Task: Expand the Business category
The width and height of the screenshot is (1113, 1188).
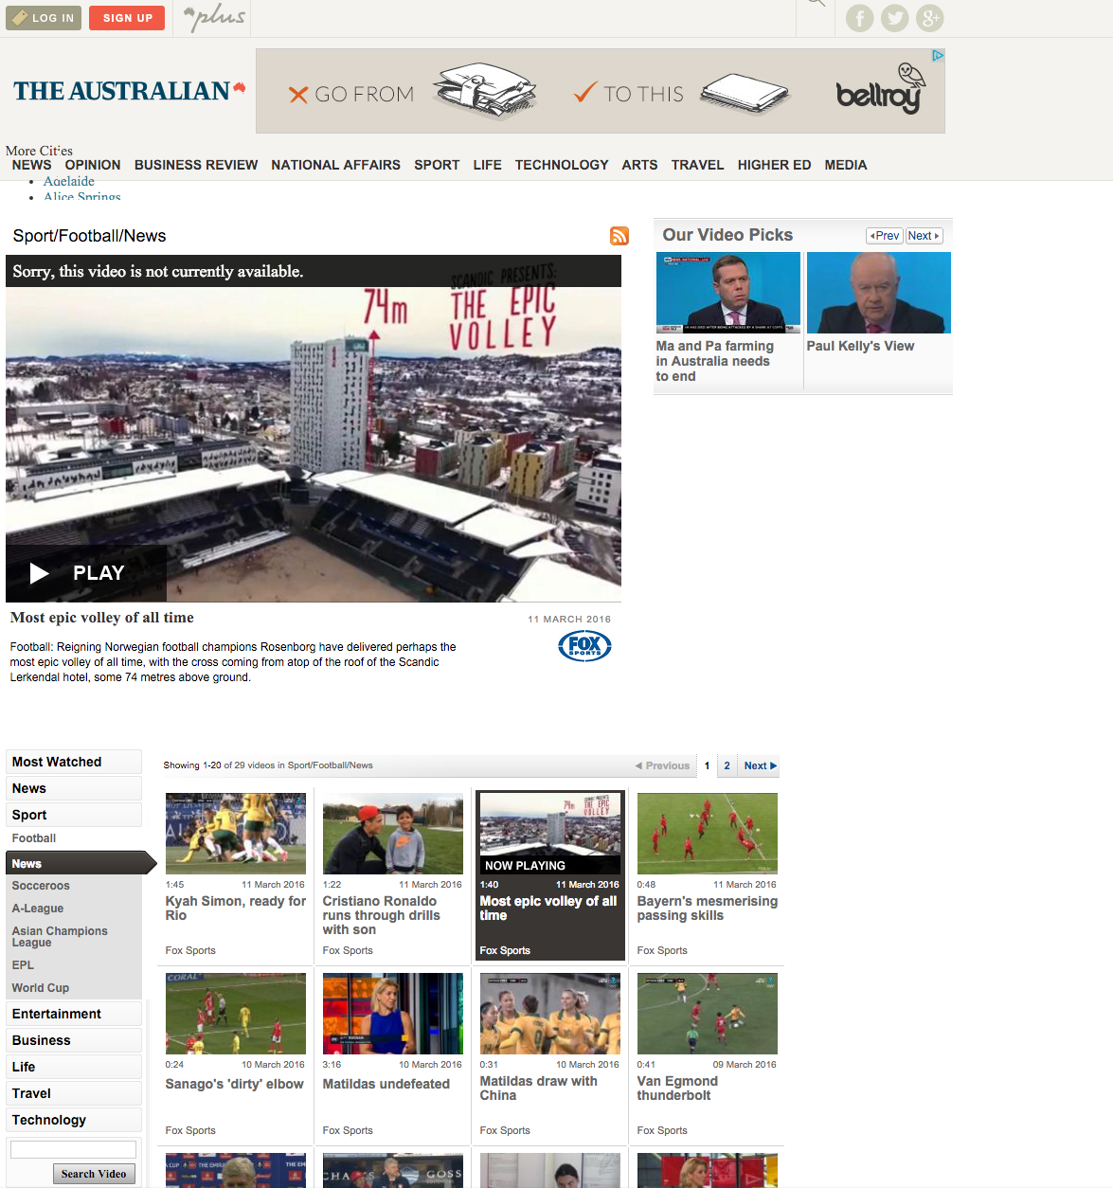Action: coord(74,1040)
